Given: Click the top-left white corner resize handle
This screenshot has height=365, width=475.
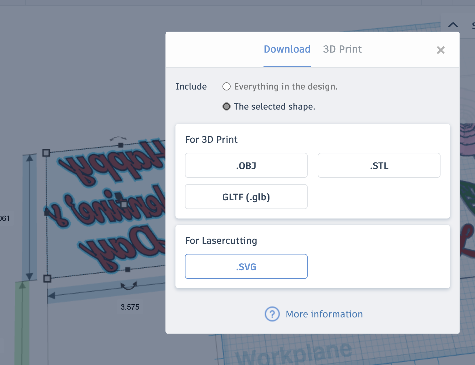Looking at the screenshot, I should tap(46, 153).
